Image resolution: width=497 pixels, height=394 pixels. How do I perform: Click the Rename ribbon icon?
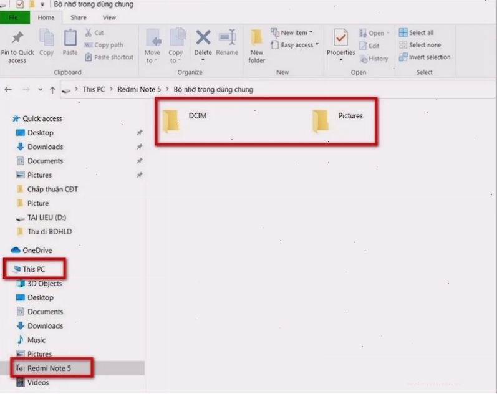pos(227,37)
